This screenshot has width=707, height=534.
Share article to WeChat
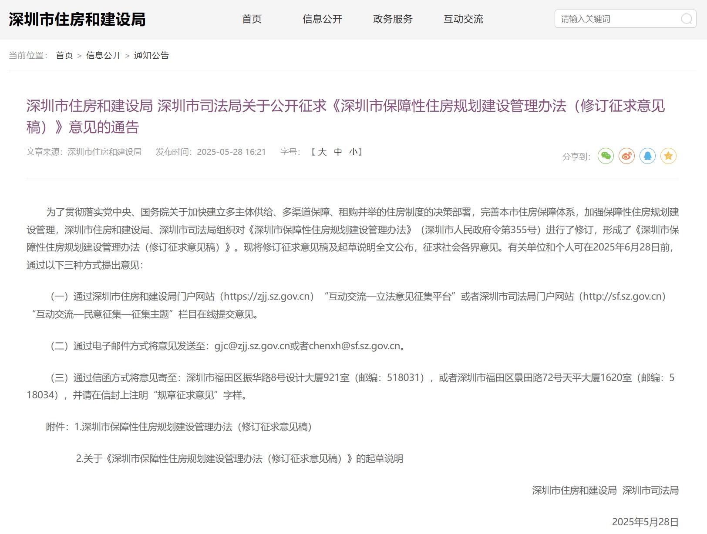pos(606,156)
